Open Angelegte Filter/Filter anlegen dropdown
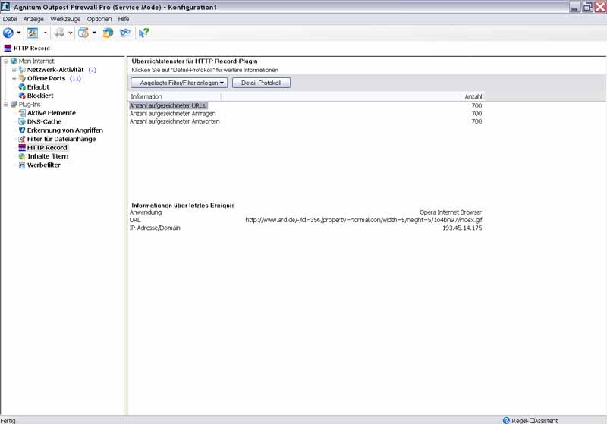 tap(180, 83)
